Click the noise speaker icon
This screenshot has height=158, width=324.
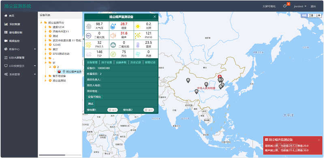point(113,36)
